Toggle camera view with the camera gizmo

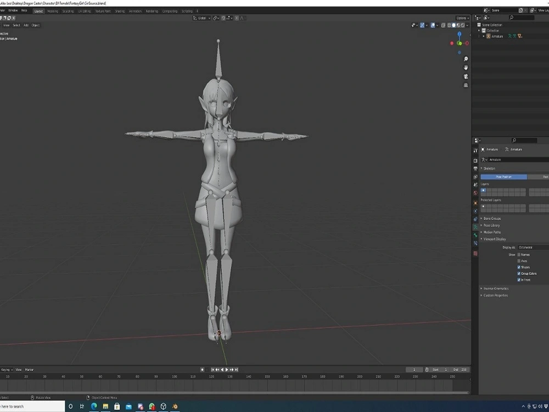(x=466, y=76)
